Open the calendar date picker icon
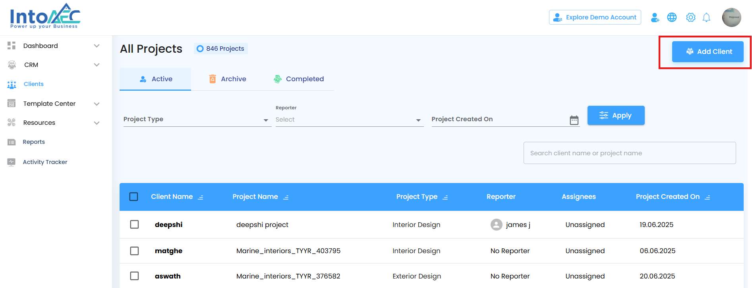Image resolution: width=752 pixels, height=288 pixels. [x=574, y=120]
